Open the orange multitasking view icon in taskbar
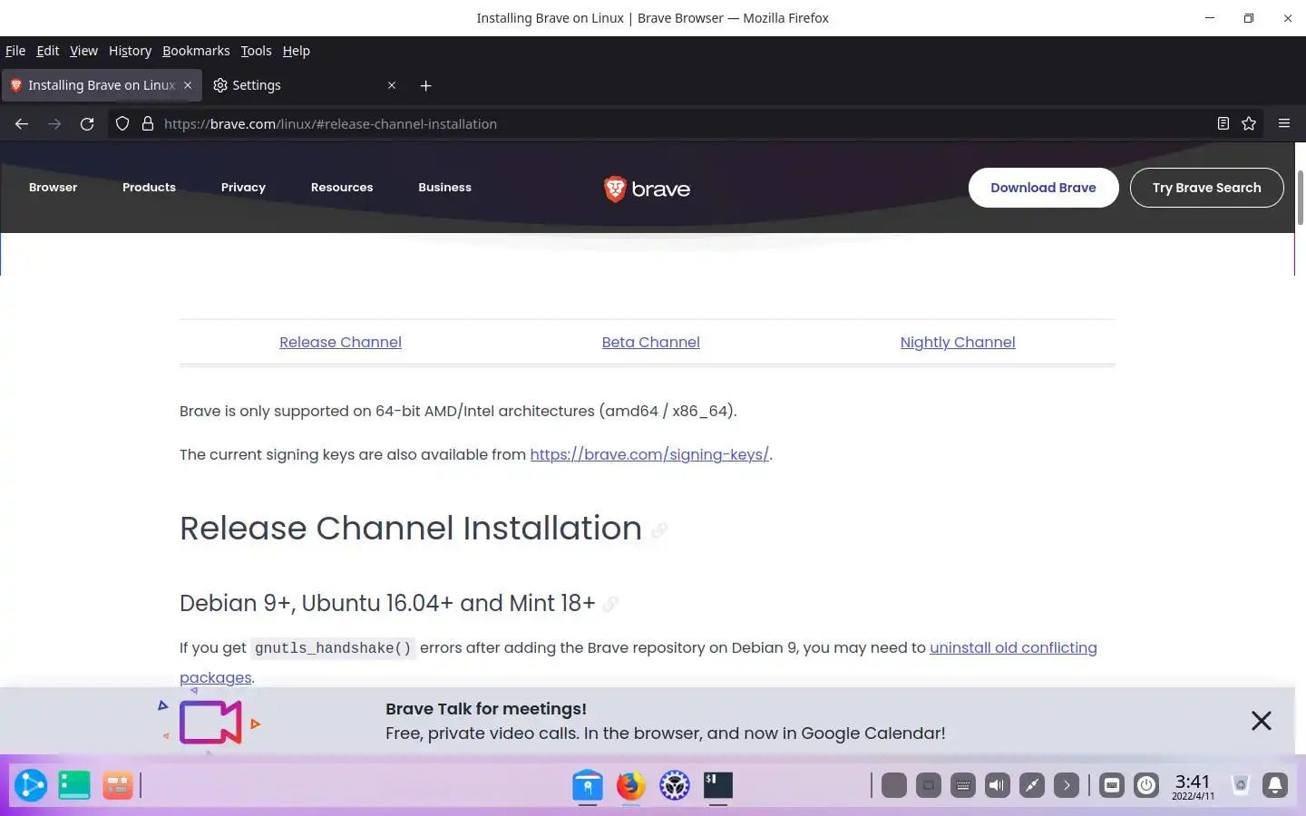The height and width of the screenshot is (816, 1306). [x=118, y=785]
